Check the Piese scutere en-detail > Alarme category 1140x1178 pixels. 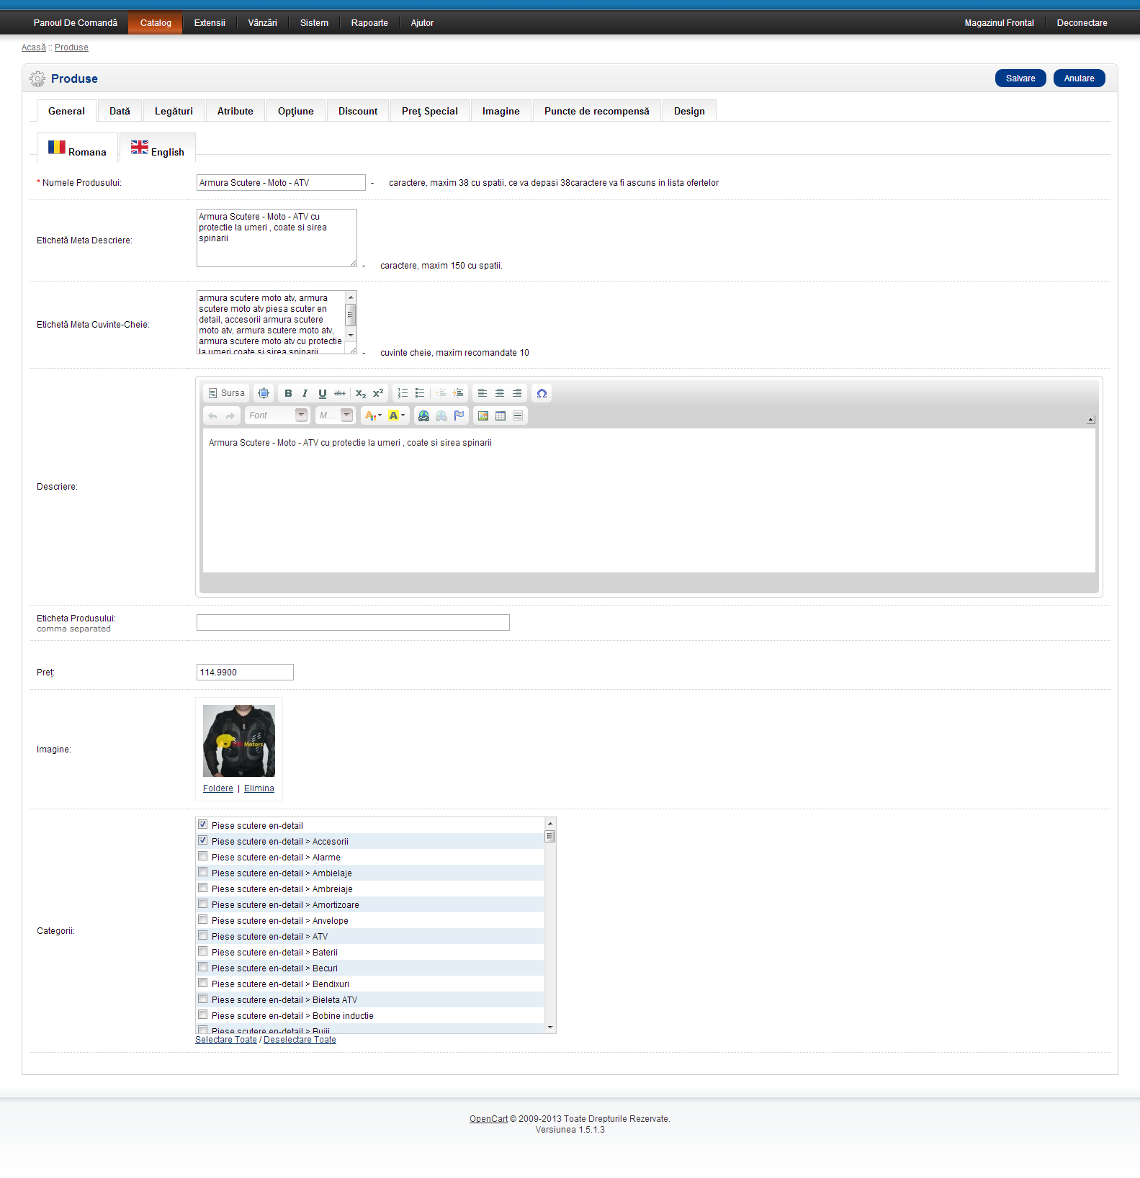click(203, 856)
